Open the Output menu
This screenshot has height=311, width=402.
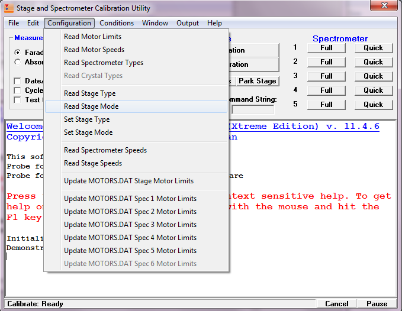click(x=188, y=23)
